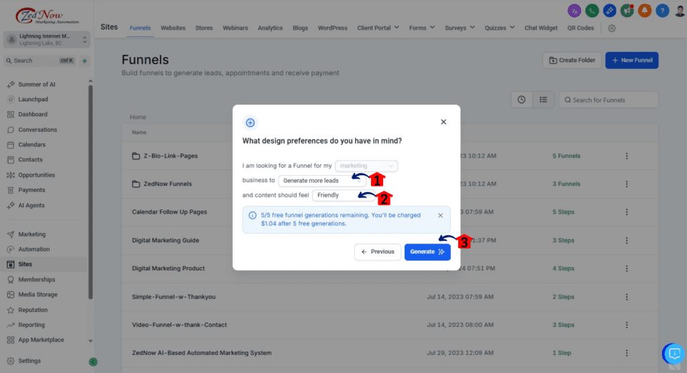The image size is (687, 373).
Task: Open the marketing business type dropdown
Action: tap(366, 166)
